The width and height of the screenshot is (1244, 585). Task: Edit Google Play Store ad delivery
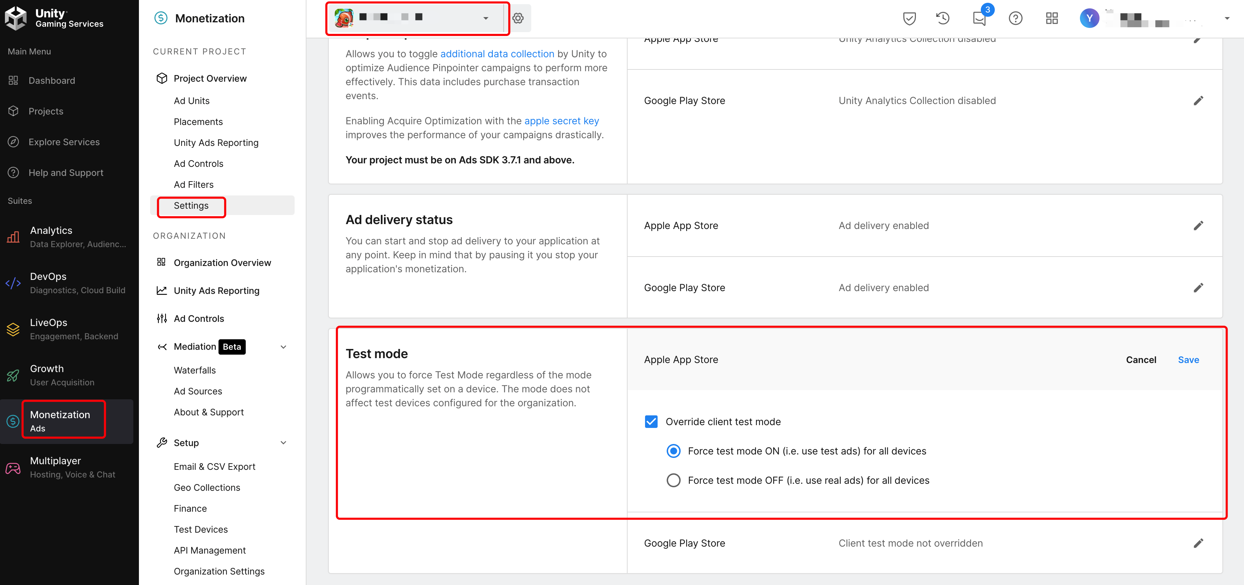1198,288
